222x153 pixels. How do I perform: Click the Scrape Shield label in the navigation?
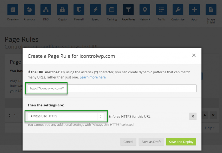pos(211,21)
